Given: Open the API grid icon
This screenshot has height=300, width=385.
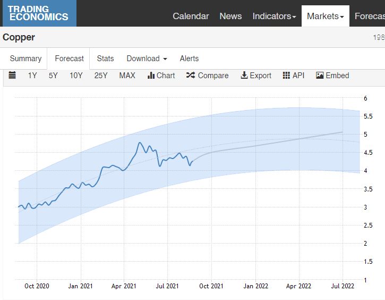Looking at the screenshot, I should 286,76.
